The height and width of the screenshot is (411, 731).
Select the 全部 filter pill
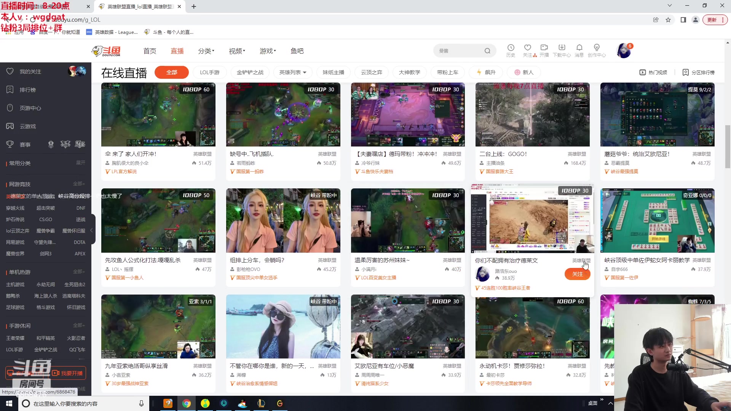172,72
